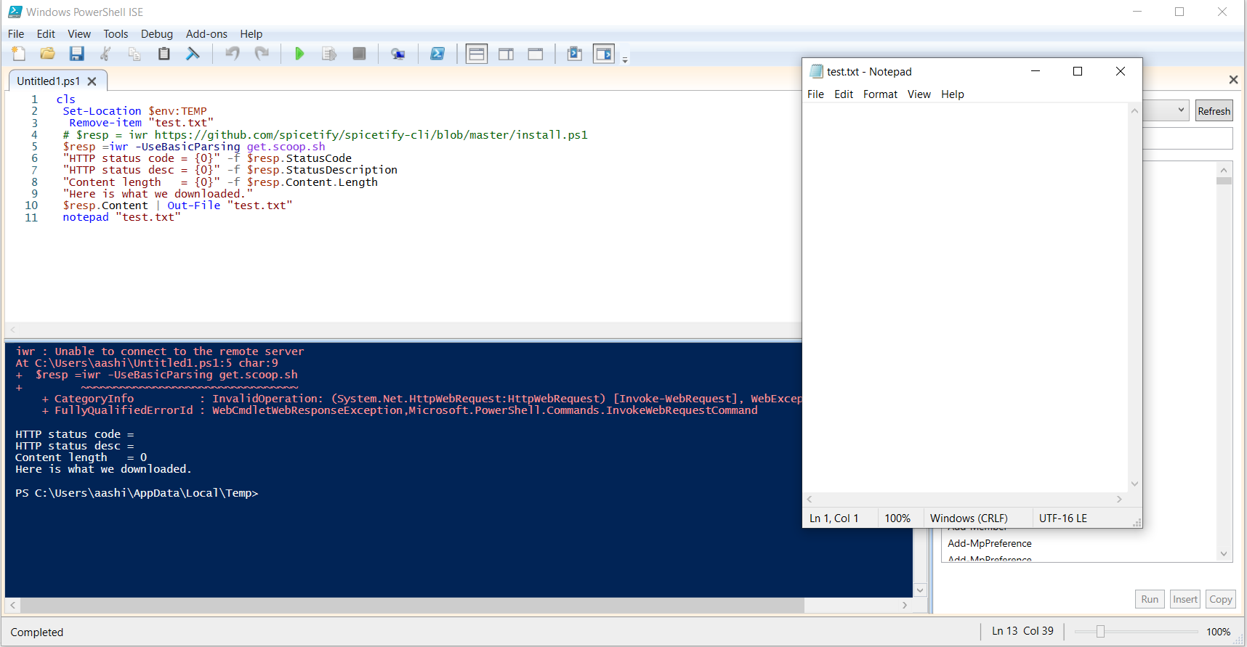Click the PS prompt in the console
Image resolution: width=1247 pixels, height=647 pixels.
tap(137, 493)
